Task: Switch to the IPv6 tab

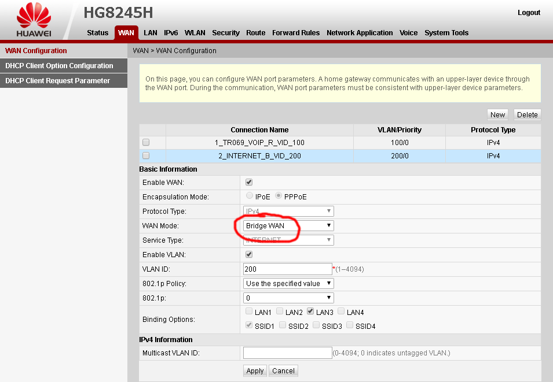Action: point(171,33)
